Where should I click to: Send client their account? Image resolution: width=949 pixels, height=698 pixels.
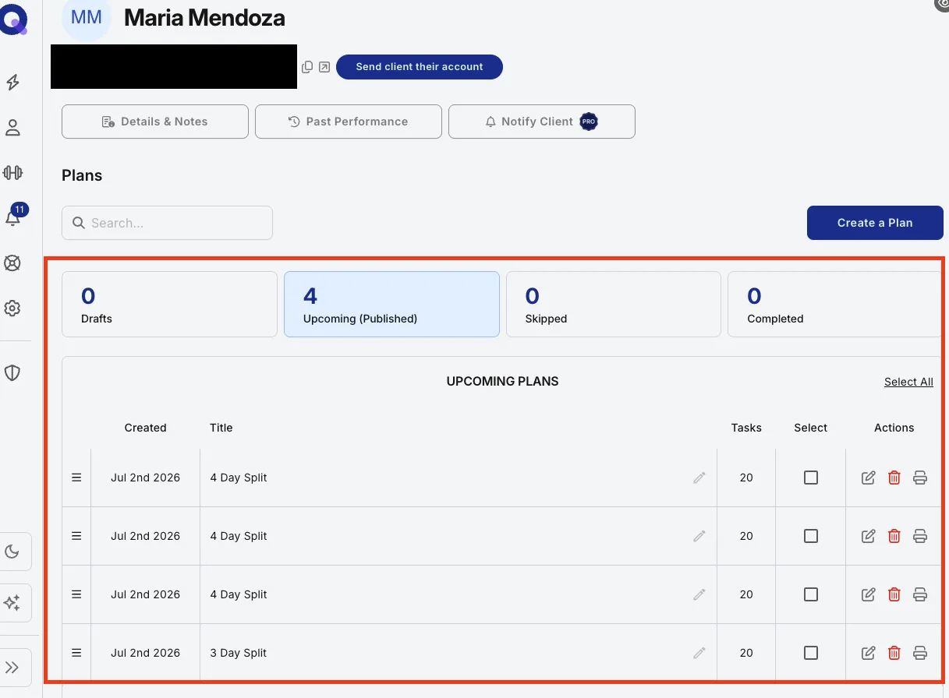click(x=420, y=67)
